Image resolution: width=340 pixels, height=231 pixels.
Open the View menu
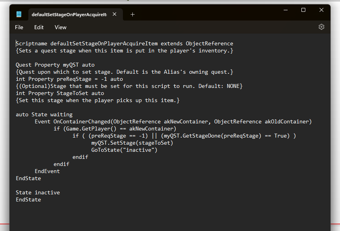click(x=61, y=27)
